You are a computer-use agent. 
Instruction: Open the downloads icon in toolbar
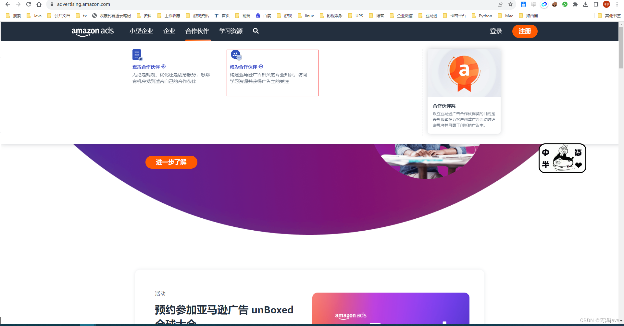point(586,4)
